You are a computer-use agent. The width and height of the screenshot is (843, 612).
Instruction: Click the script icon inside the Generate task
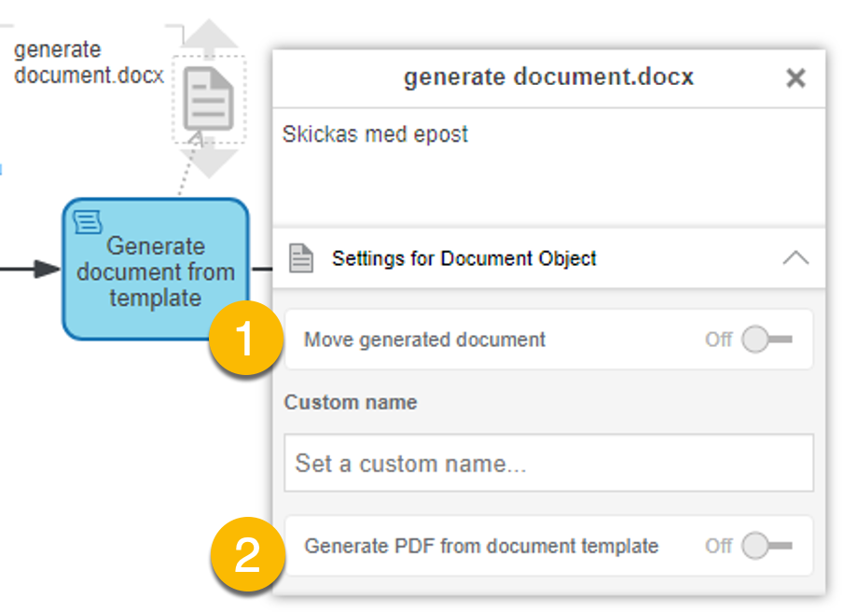pos(88,222)
